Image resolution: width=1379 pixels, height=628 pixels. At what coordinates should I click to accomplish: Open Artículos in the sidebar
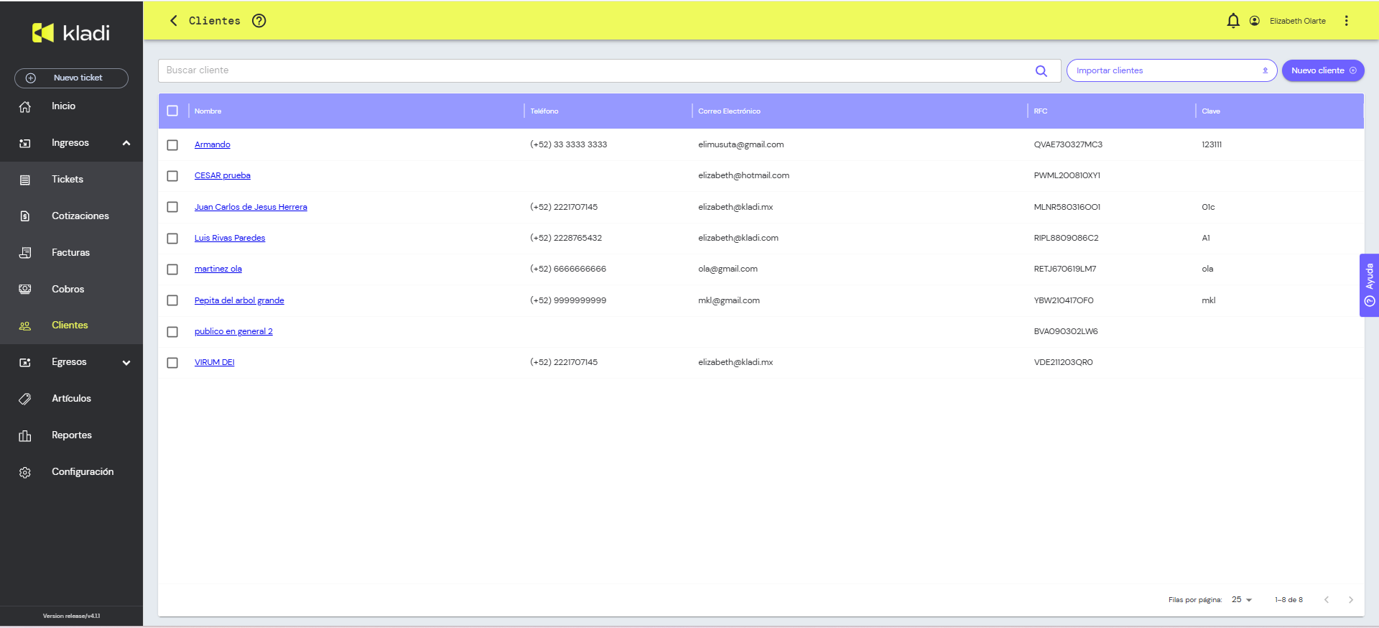coord(71,399)
